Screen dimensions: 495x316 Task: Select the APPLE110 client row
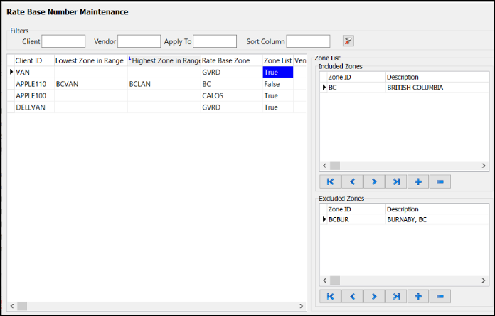(31, 84)
